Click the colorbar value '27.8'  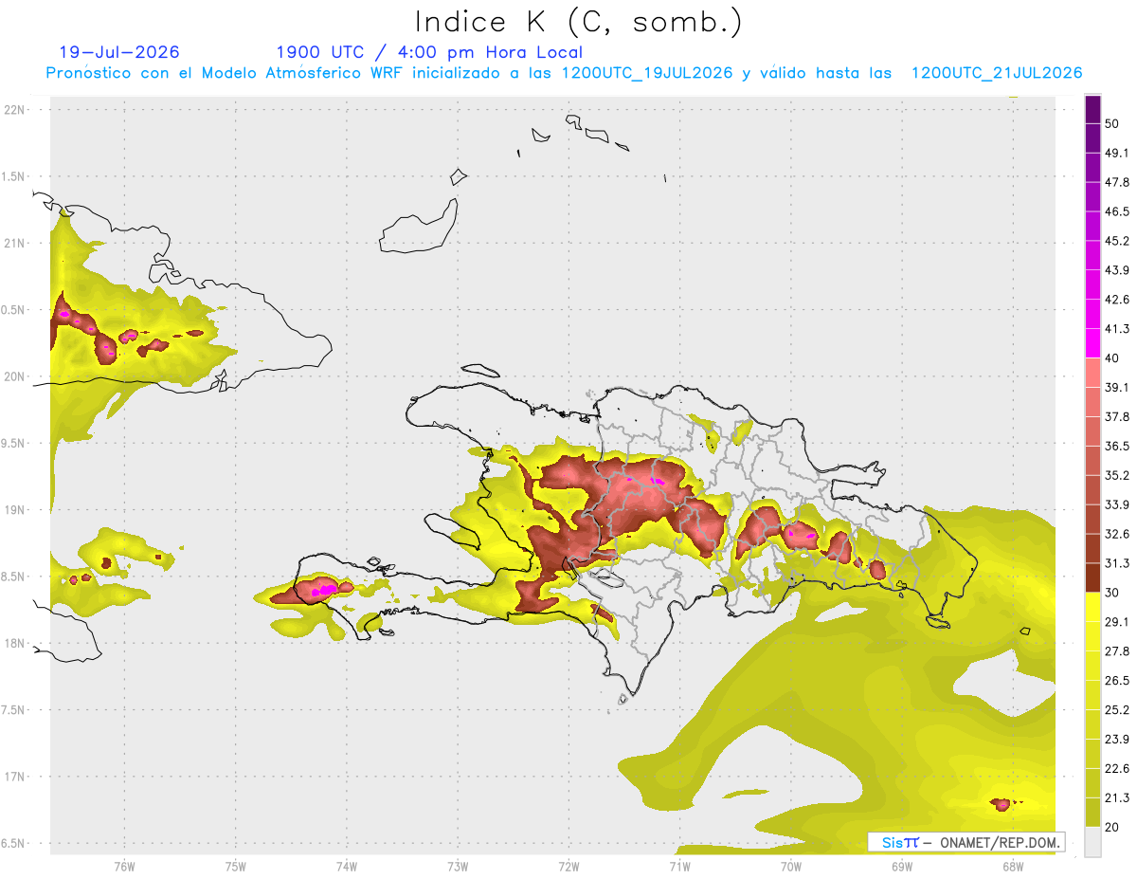(x=1117, y=651)
